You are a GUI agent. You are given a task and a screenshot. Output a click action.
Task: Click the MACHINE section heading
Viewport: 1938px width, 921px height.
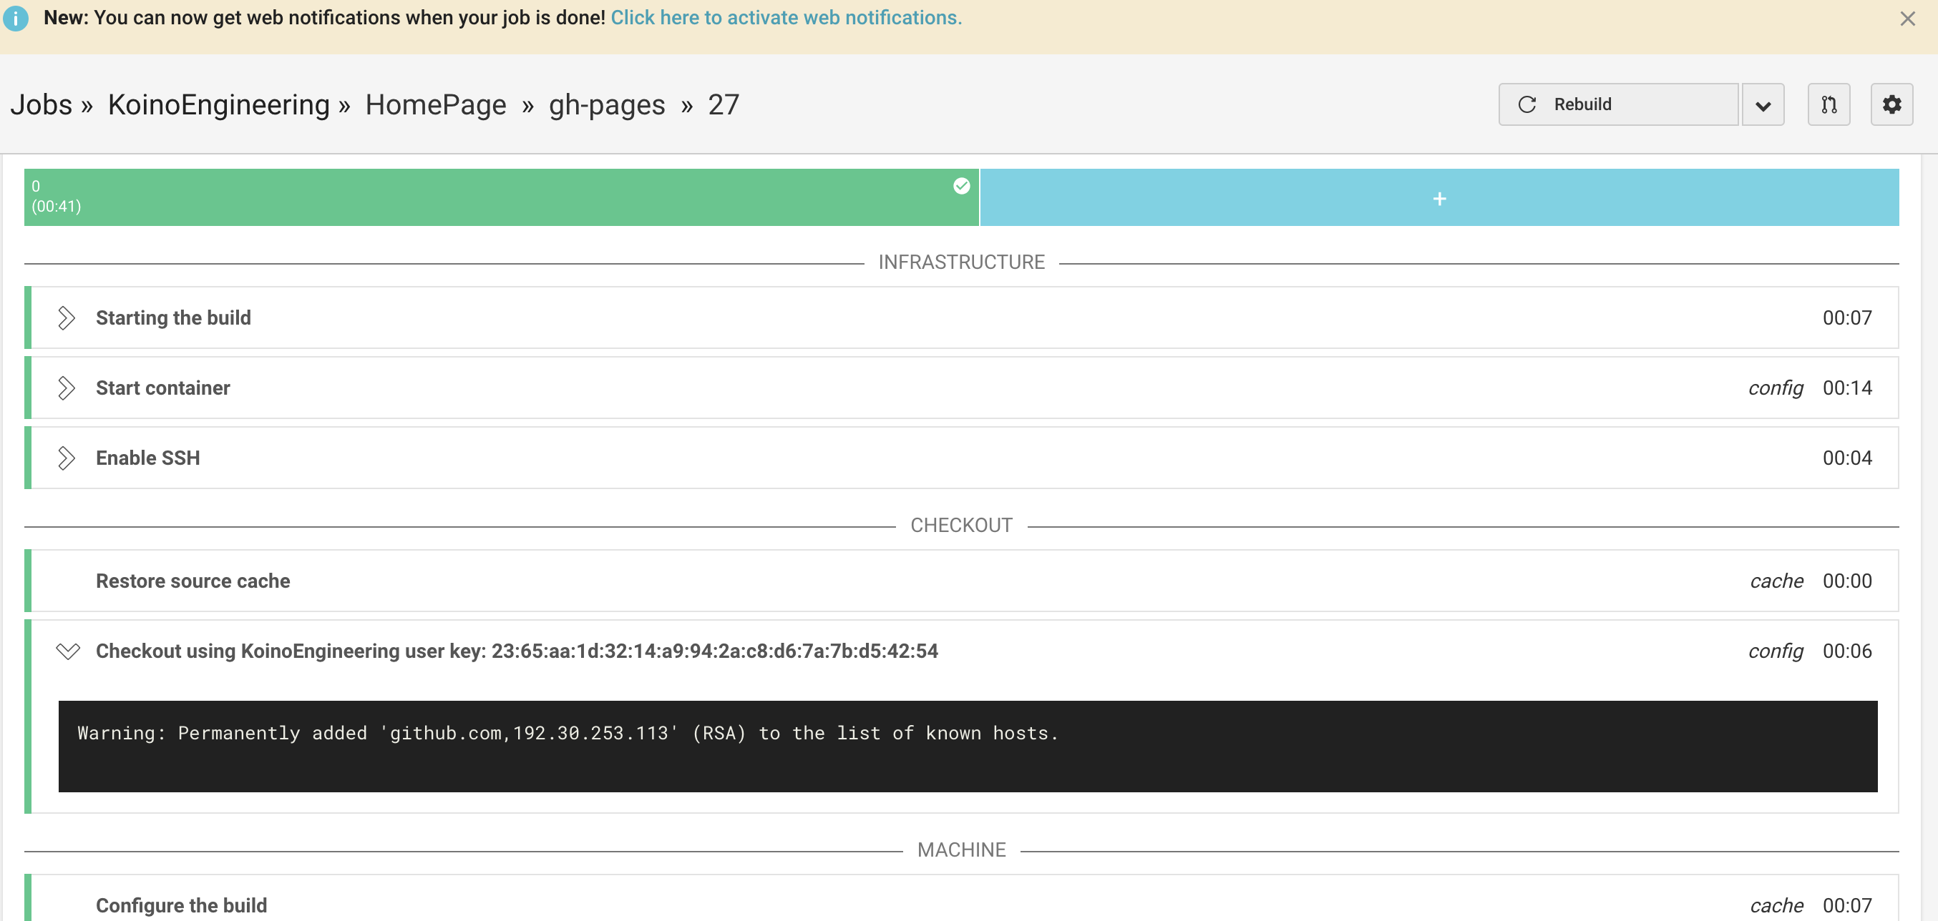tap(961, 850)
